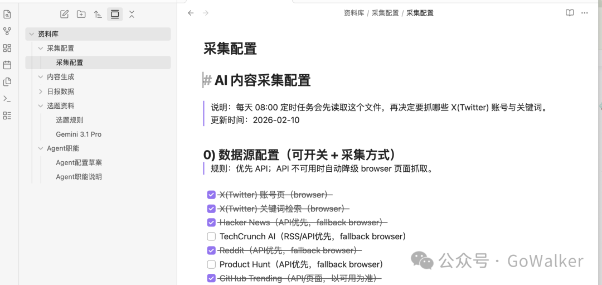The width and height of the screenshot is (602, 285).
Task: Click the 规则：优先 API quote line
Action: pyautogui.click(x=322, y=168)
